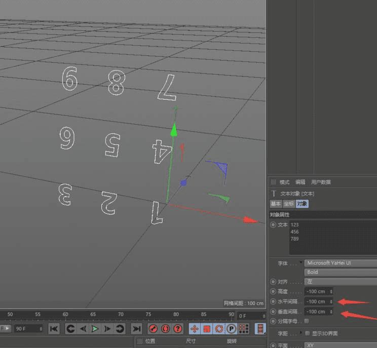The width and height of the screenshot is (377, 348).
Task: Toggle the scale keyframe red square icon
Action: click(207, 329)
